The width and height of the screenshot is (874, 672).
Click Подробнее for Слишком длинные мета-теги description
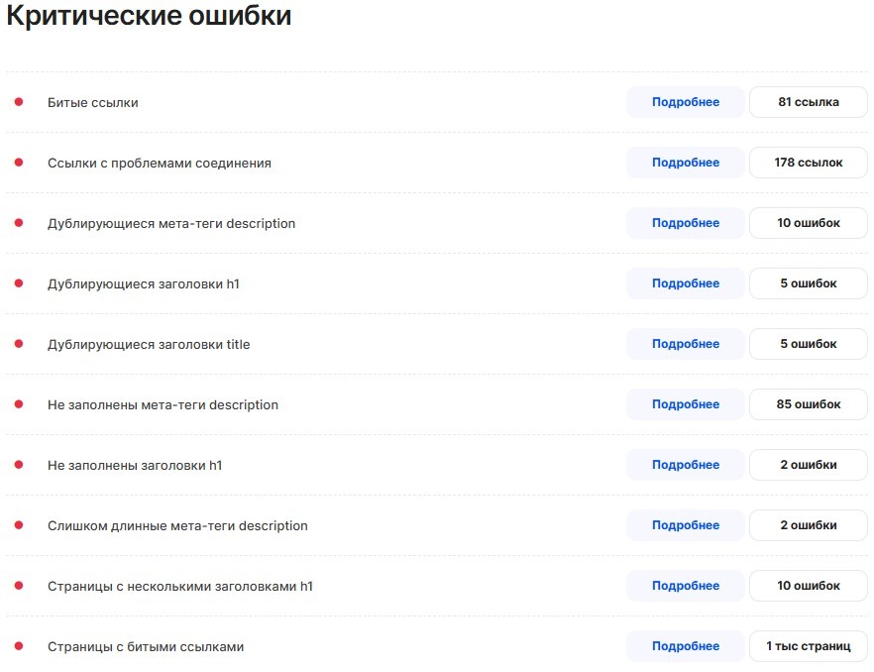coord(685,525)
